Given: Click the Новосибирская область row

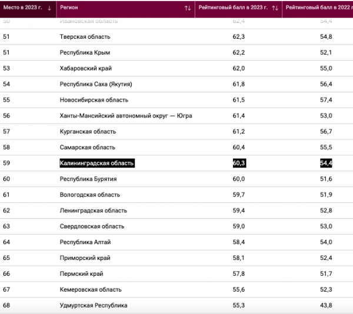Looking at the screenshot, I should [x=176, y=100].
